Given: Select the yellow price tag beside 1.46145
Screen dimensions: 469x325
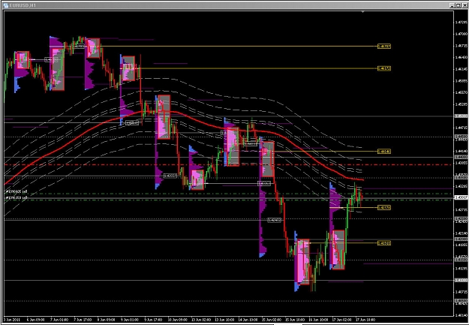Looking at the screenshot, I should coord(384,68).
